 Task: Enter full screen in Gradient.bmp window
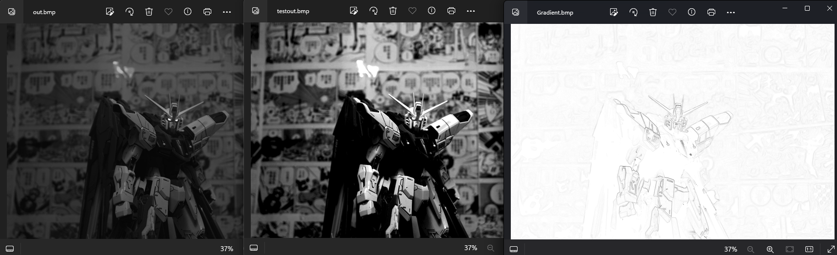pyautogui.click(x=831, y=249)
